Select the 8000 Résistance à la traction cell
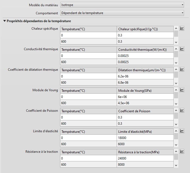Image resolution: width=190 pixels, height=173 pixels. [x=145, y=164]
